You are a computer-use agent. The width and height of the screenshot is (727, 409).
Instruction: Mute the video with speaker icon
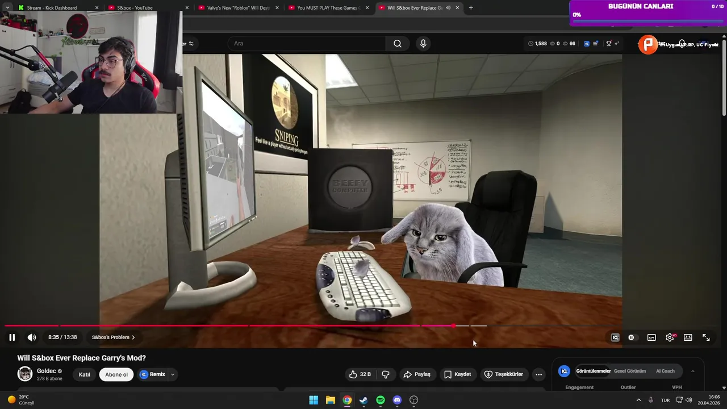tap(32, 337)
